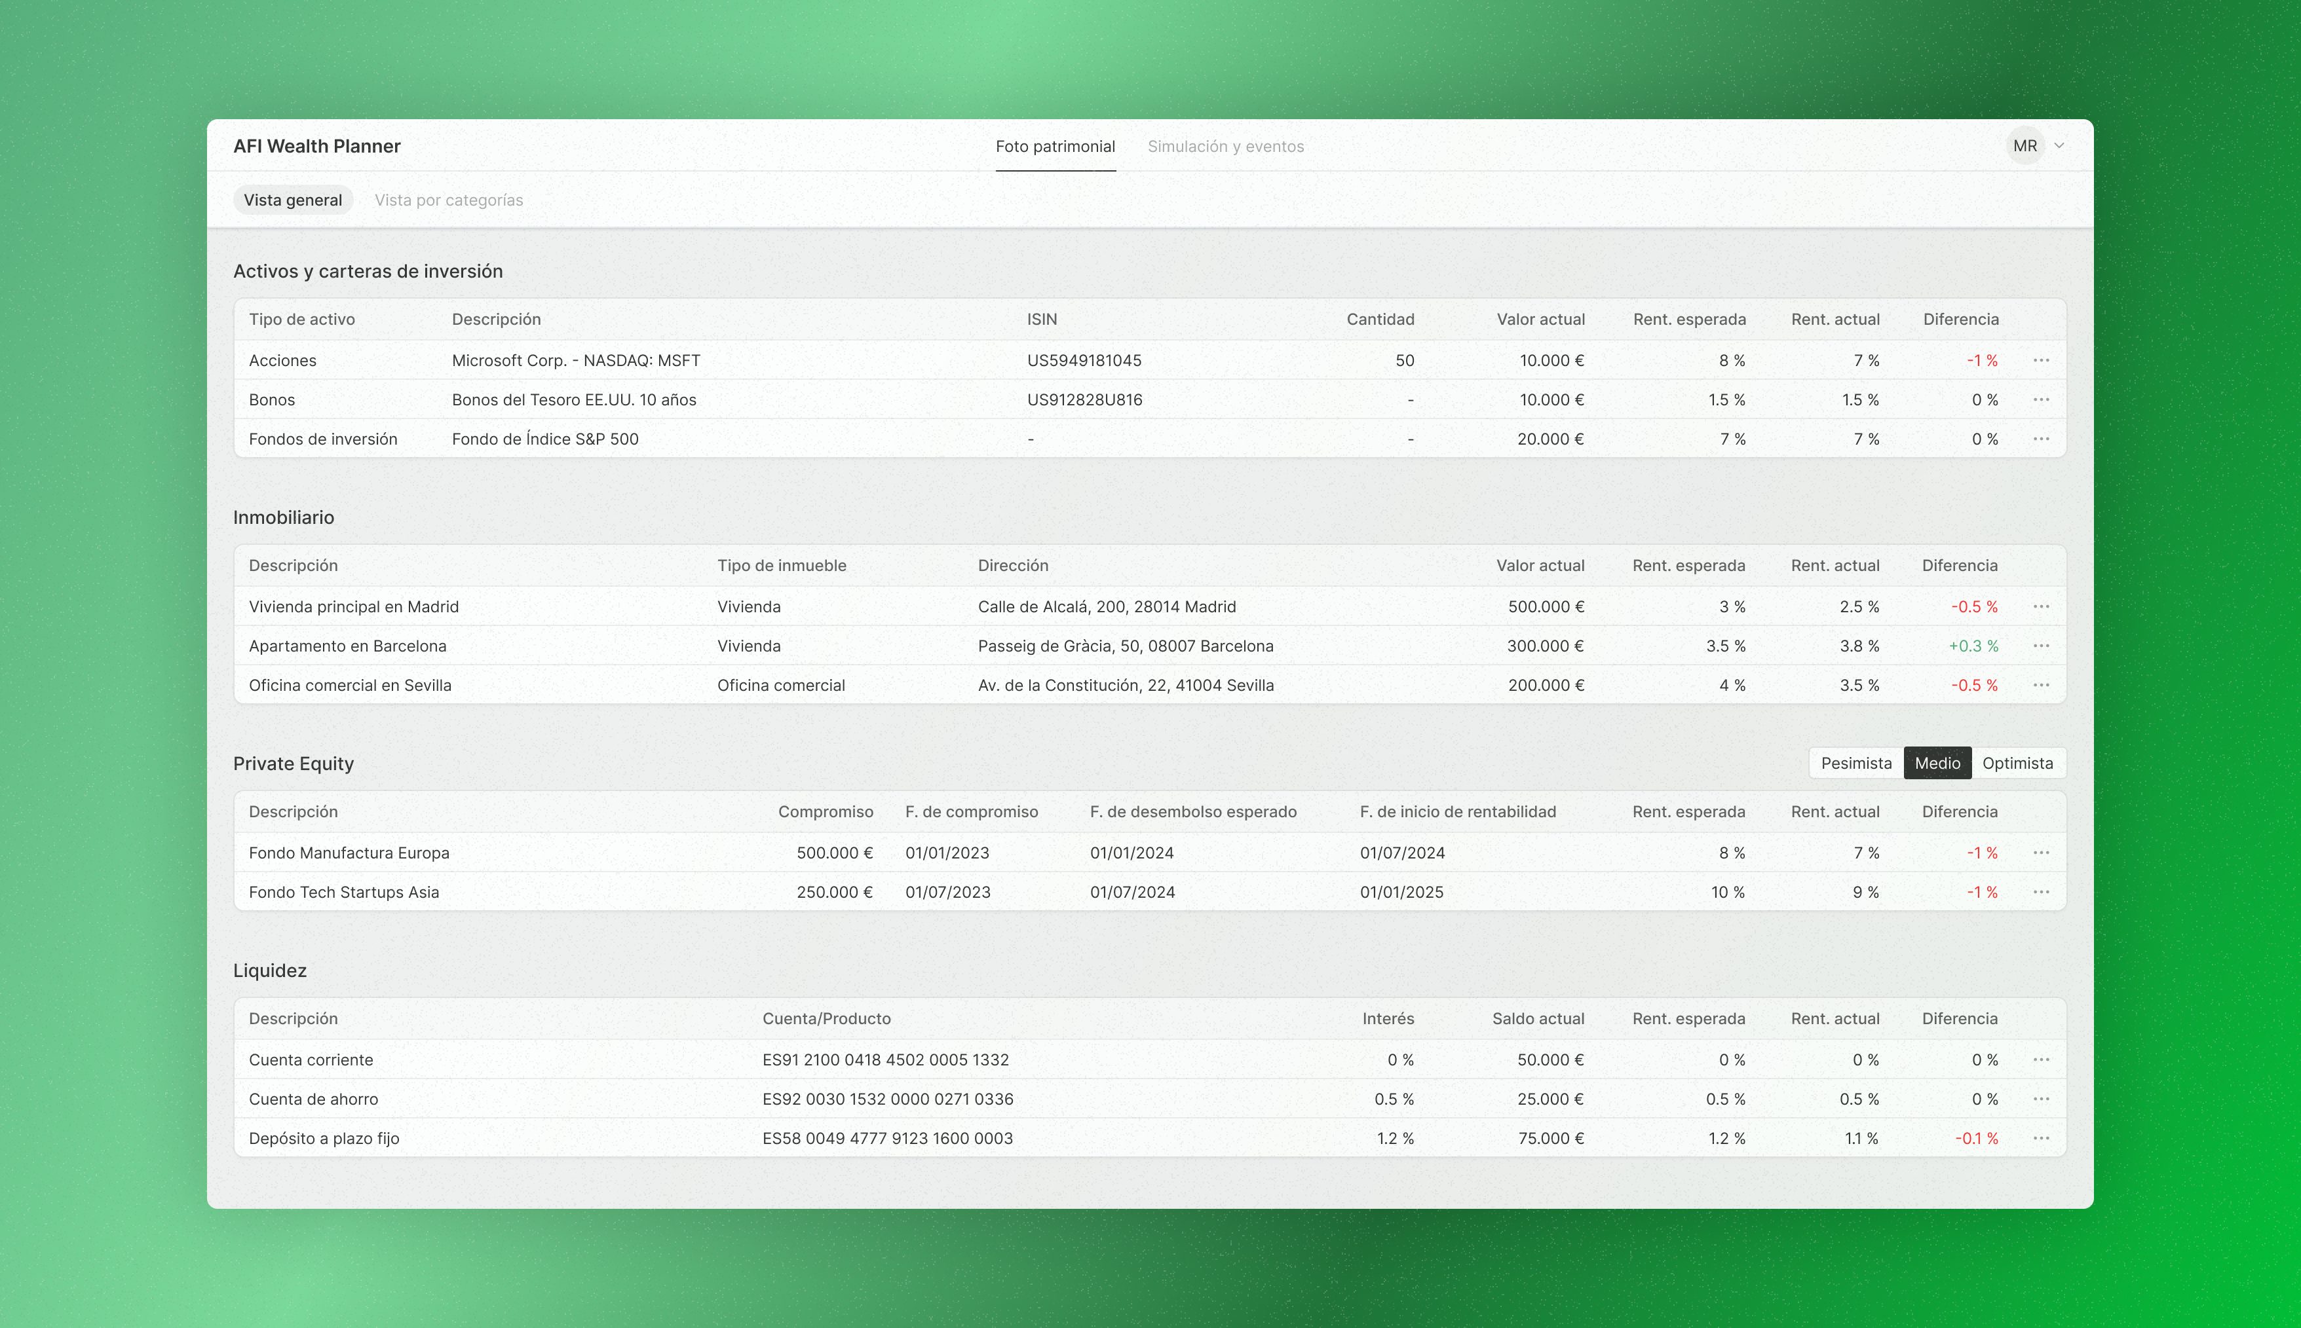Select the Cuenta de ahorro row
The height and width of the screenshot is (1328, 2301).
tap(313, 1099)
